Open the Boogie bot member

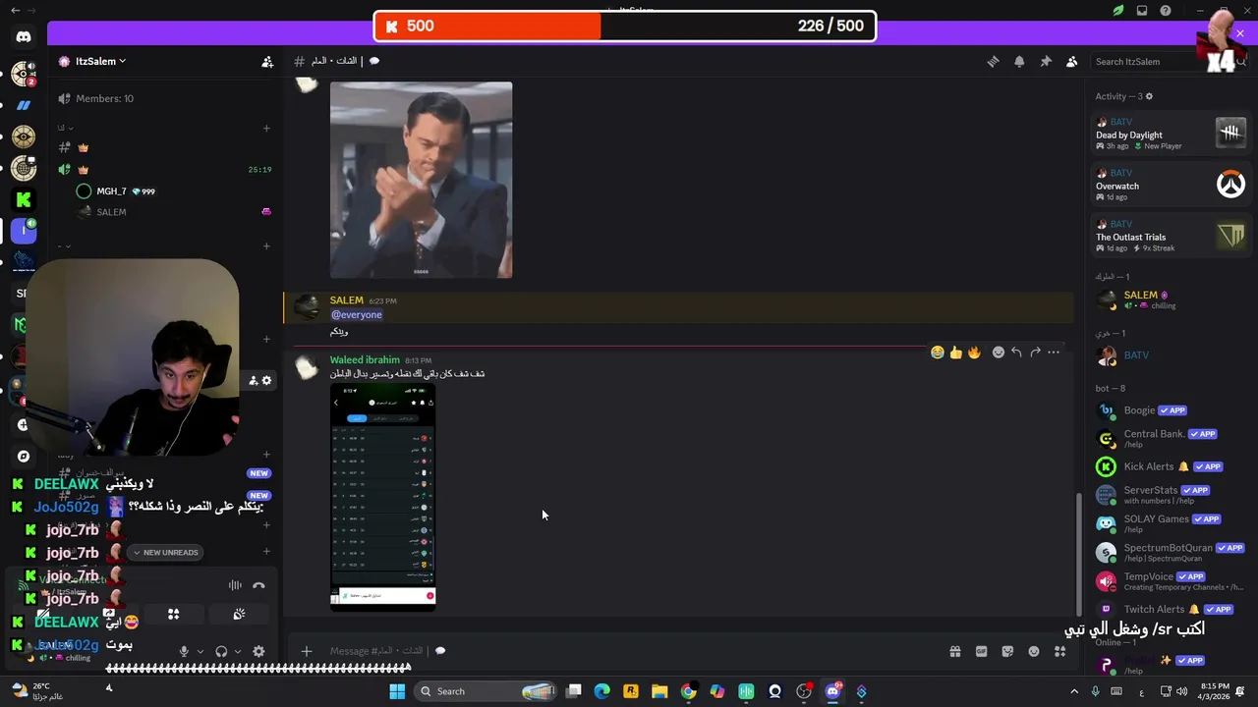[1170, 410]
